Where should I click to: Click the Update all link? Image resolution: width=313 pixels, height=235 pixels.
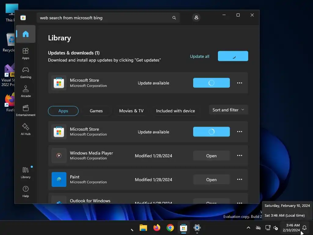coord(200,56)
